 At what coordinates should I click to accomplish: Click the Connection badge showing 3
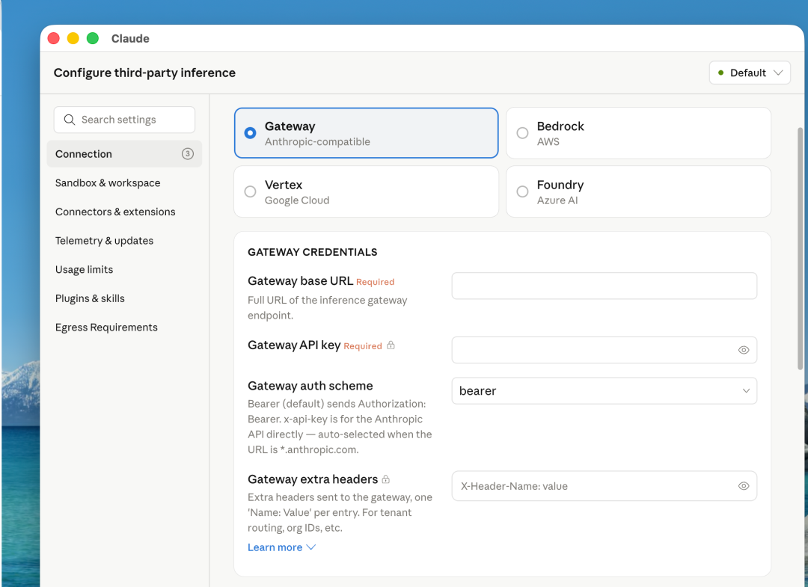[x=188, y=154]
